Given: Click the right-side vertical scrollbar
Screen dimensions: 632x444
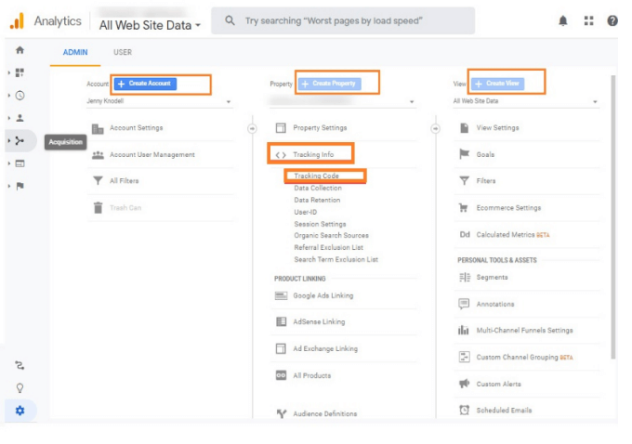Looking at the screenshot, I should (x=612, y=214).
